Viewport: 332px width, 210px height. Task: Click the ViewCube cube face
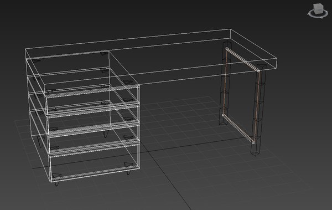(318, 8)
